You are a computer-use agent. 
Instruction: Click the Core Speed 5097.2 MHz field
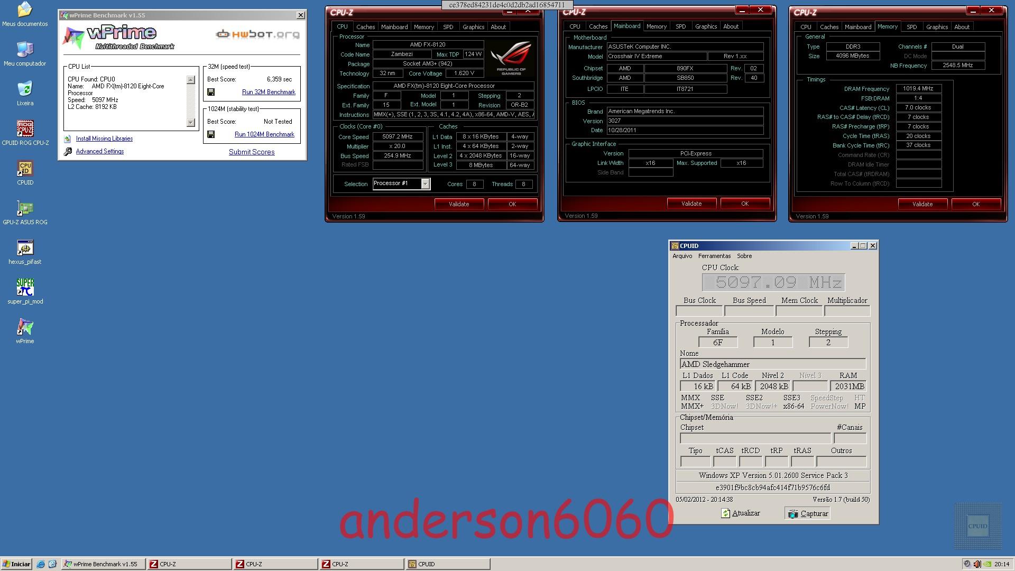398,136
